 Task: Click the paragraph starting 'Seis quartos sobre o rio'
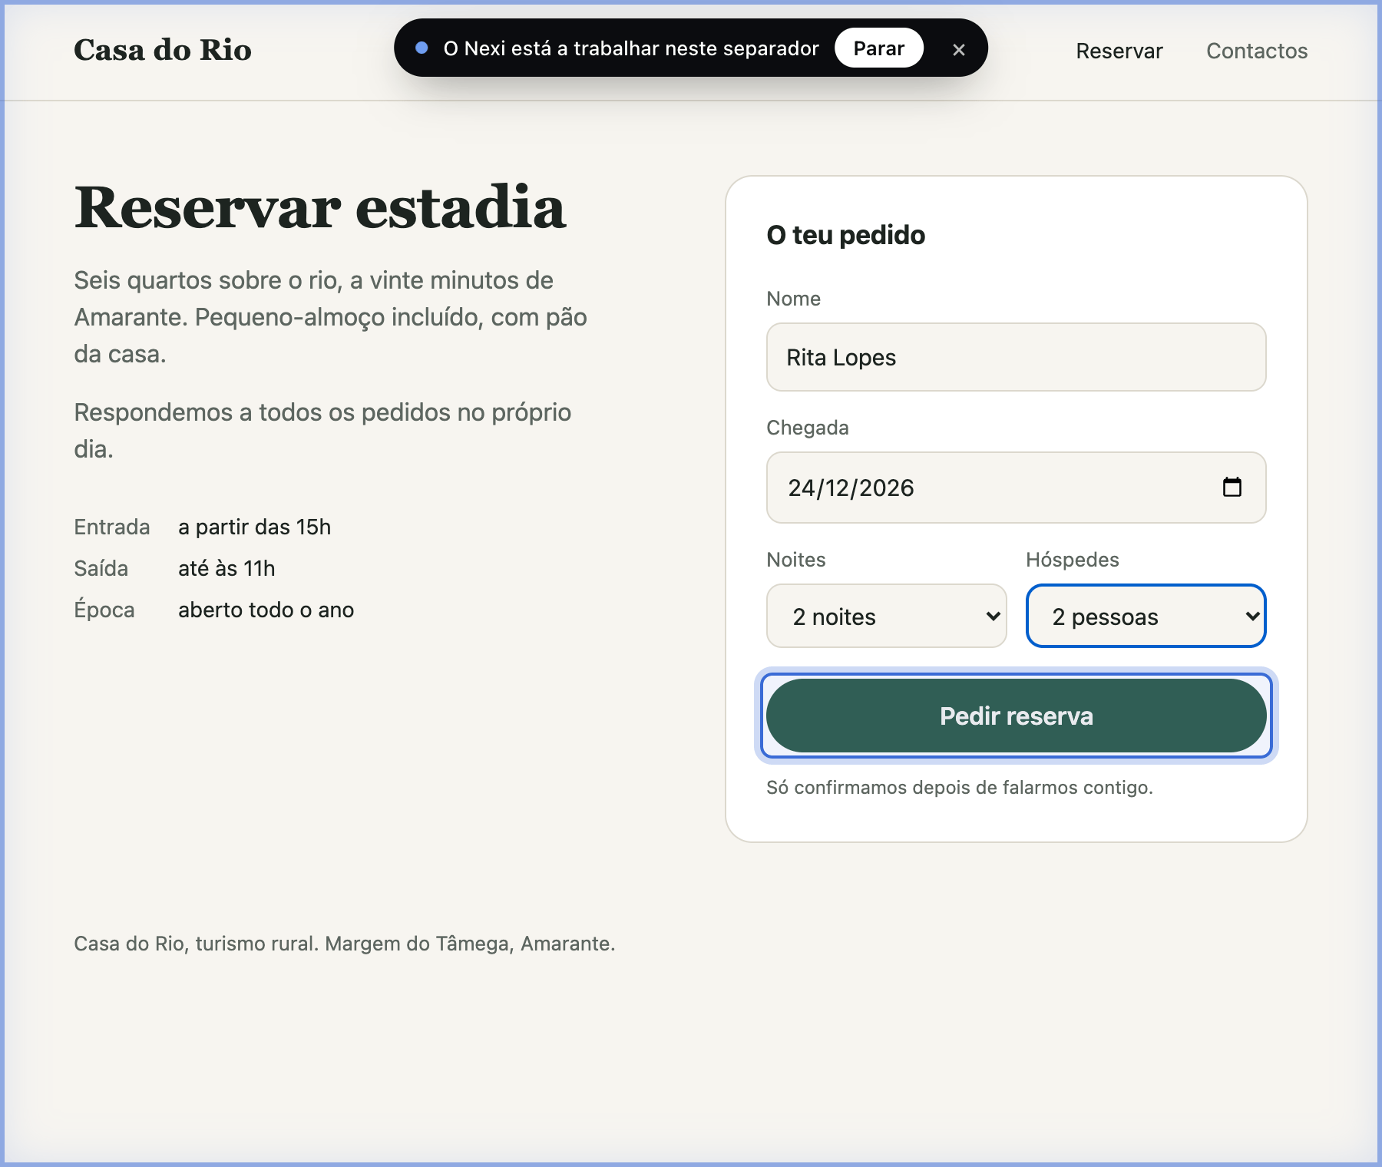pos(331,317)
